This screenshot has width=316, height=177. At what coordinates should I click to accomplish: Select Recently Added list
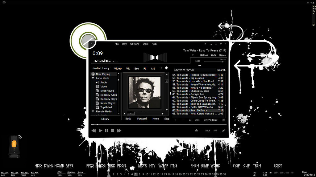[106, 95]
